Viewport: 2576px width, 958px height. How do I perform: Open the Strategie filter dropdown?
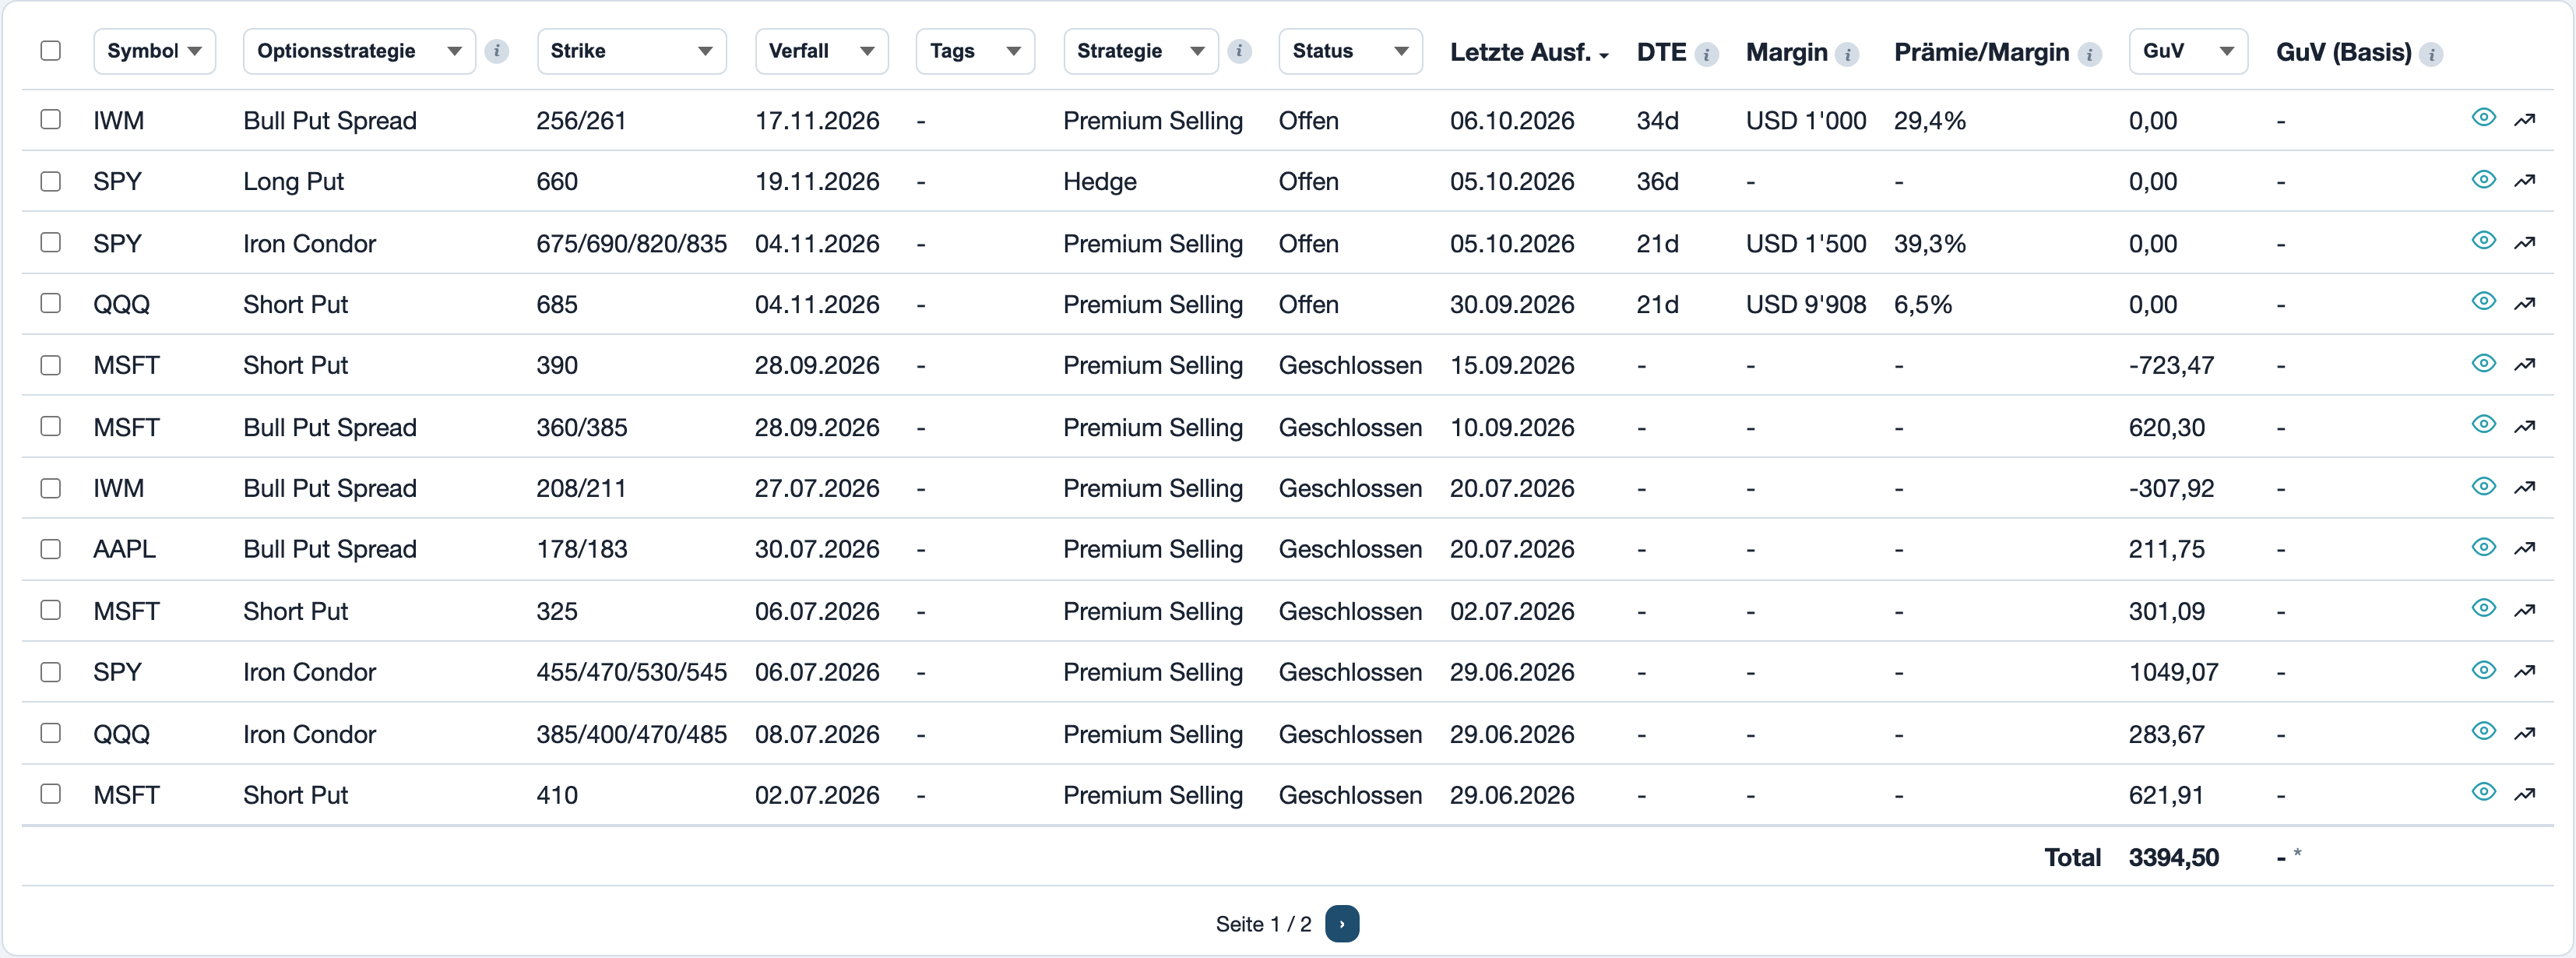[x=1141, y=51]
